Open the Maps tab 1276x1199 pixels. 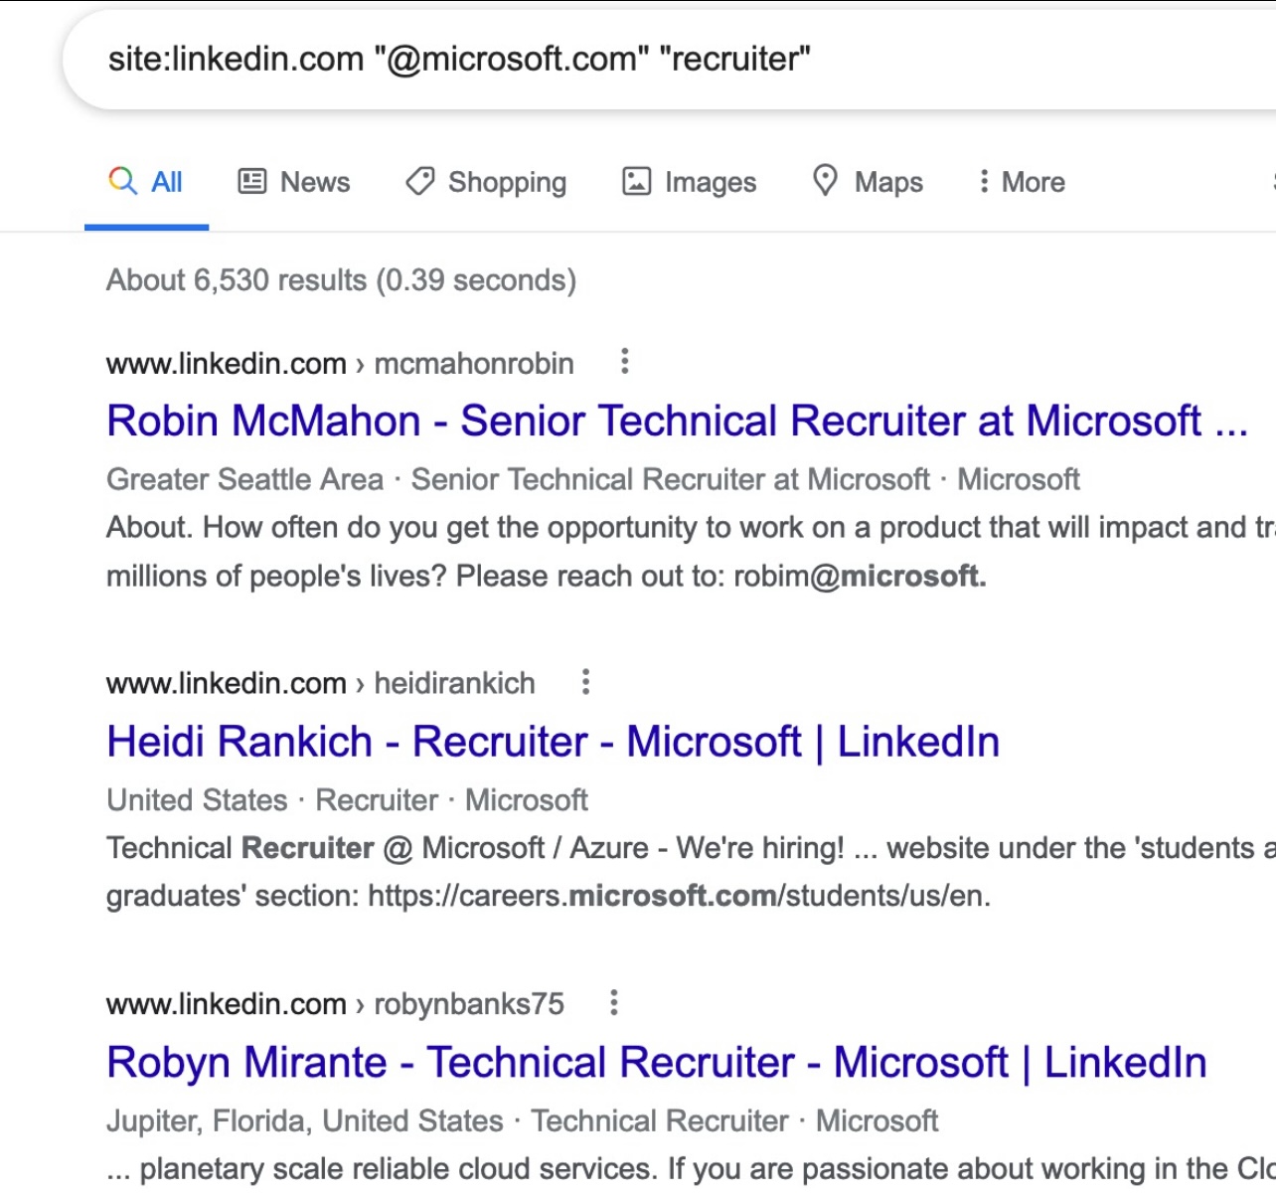point(868,182)
